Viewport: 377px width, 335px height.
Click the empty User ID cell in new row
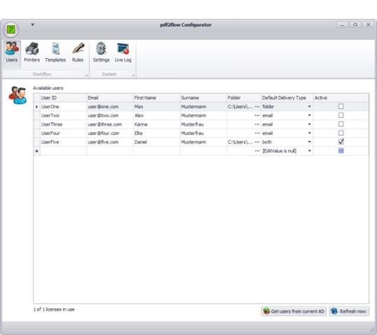point(63,151)
